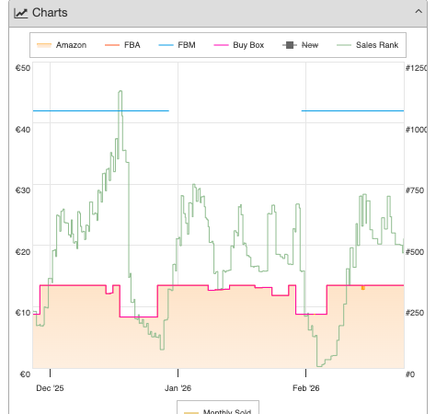This screenshot has width=436, height=414.
Task: Click the Amazon orange color swatch
Action: pyautogui.click(x=44, y=45)
